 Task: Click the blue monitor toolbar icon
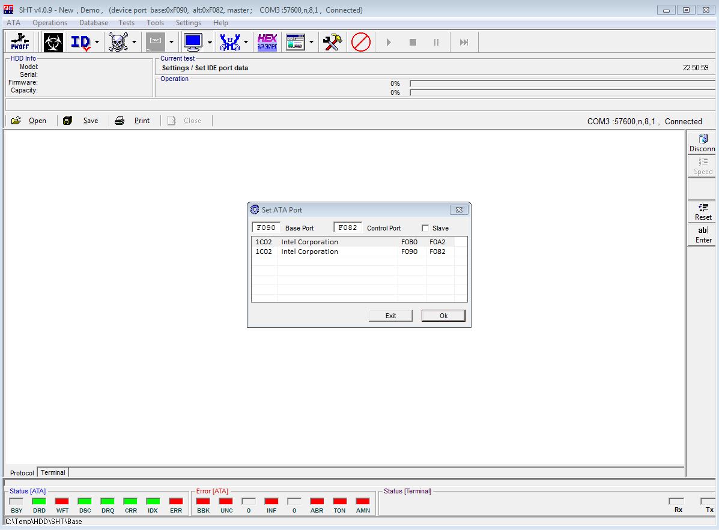click(x=193, y=42)
